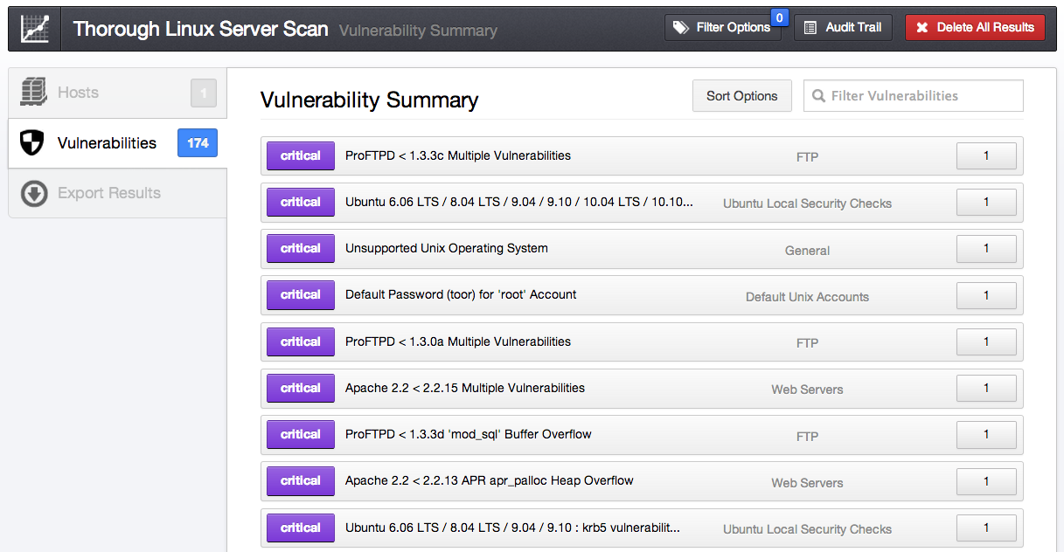The height and width of the screenshot is (552, 1064).
Task: Click the Vulnerability Summary heading
Action: click(x=369, y=100)
